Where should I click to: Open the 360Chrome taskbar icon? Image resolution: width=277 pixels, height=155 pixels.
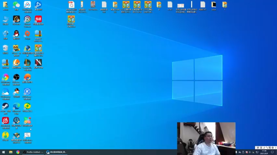point(18,152)
